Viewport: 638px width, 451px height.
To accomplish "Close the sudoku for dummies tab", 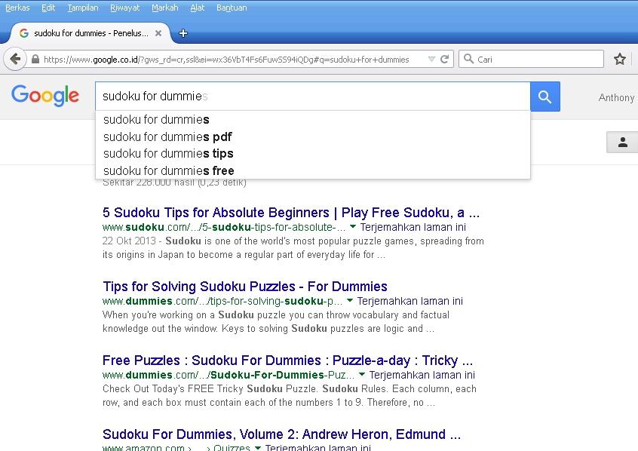I will [x=158, y=33].
